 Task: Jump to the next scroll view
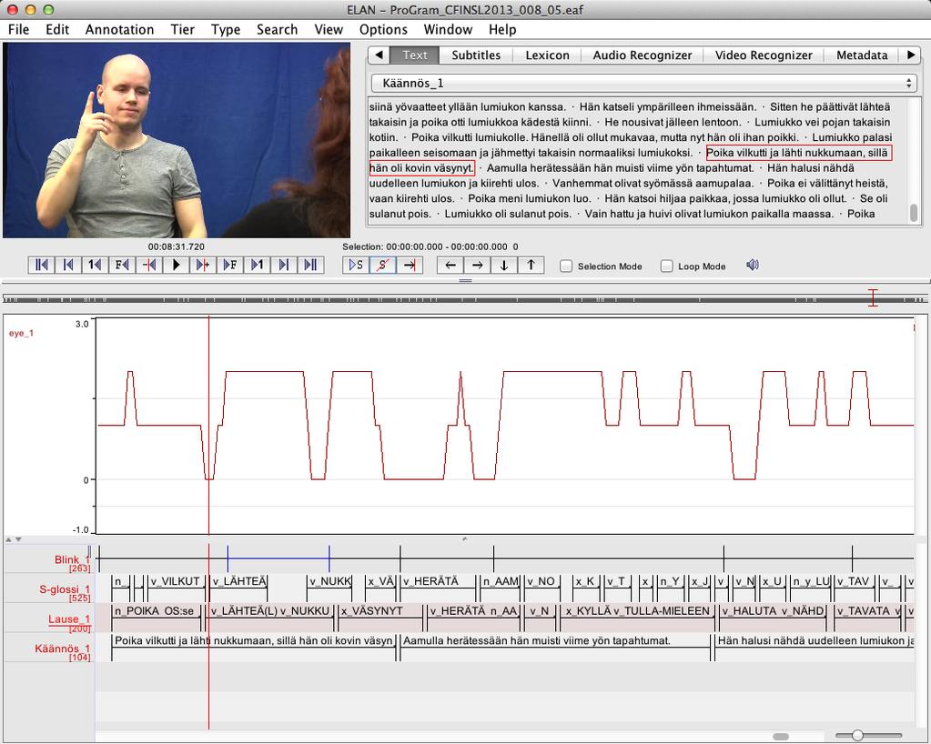(284, 265)
